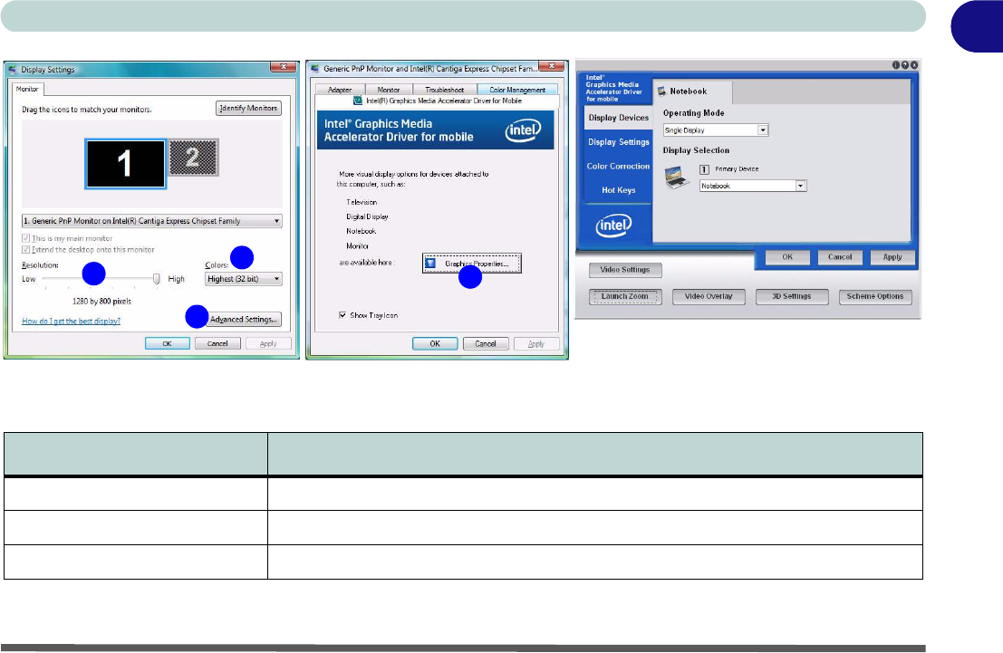Image resolution: width=1003 pixels, height=653 pixels.
Task: Click Cancel in Intel graphics panel
Action: (840, 257)
